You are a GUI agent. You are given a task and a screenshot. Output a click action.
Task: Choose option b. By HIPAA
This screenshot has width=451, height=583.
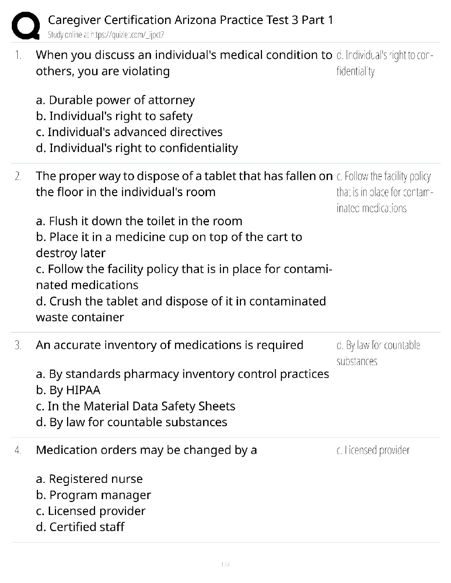(68, 390)
